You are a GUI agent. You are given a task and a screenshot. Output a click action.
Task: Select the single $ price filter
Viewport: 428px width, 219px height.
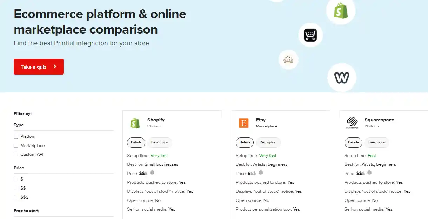16,179
